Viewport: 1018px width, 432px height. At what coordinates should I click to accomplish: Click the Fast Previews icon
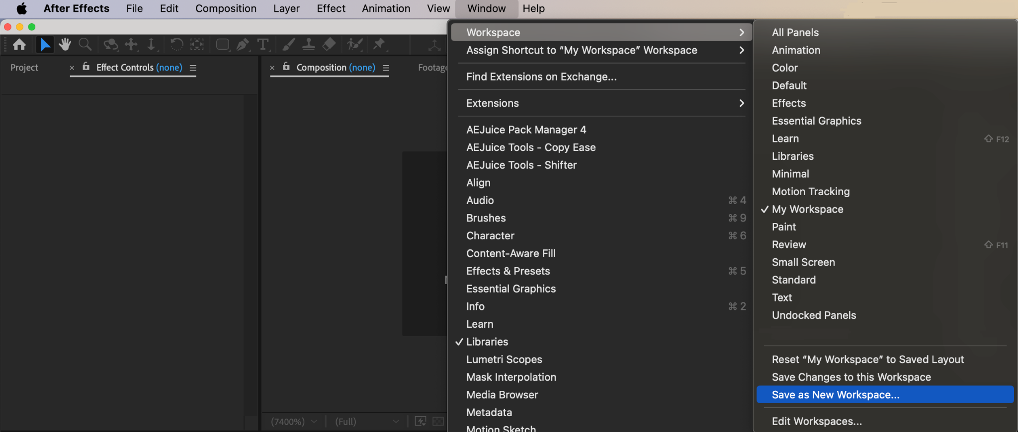point(421,422)
